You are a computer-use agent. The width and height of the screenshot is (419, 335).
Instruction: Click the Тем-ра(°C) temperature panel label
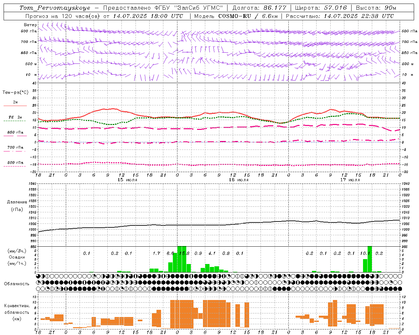coord(15,93)
